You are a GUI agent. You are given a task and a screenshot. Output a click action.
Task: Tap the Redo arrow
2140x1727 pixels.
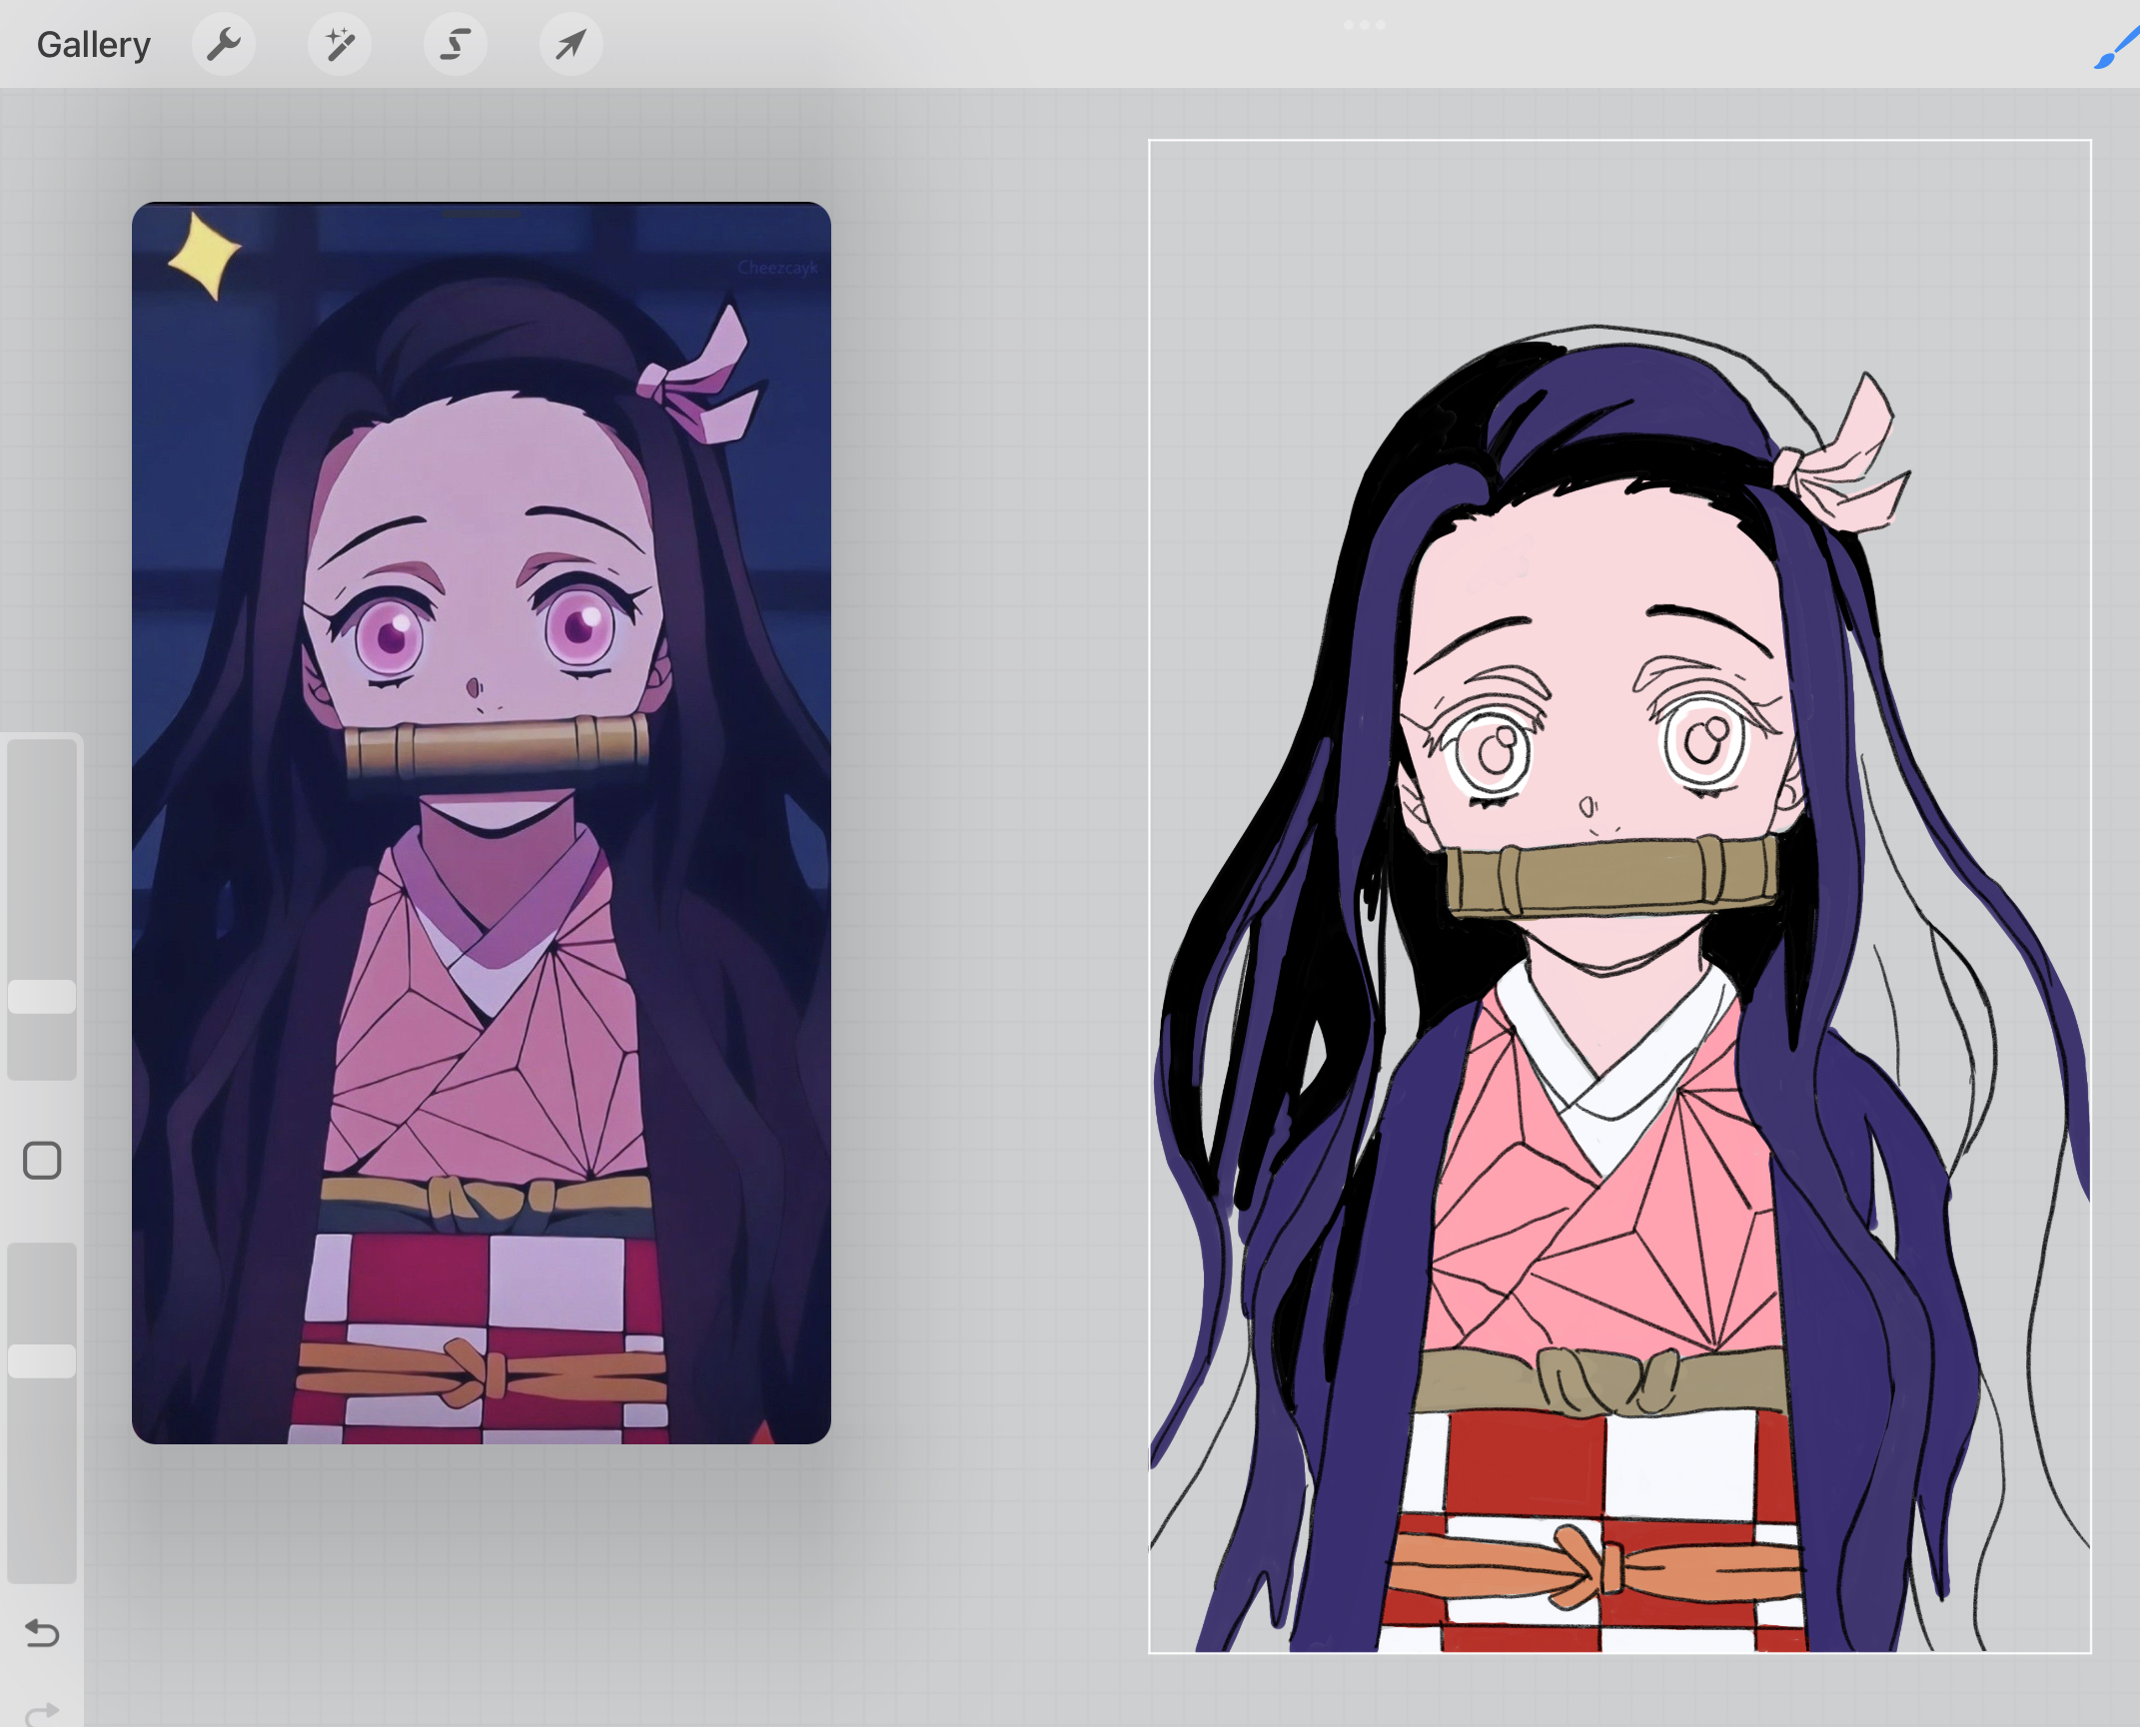click(42, 1713)
